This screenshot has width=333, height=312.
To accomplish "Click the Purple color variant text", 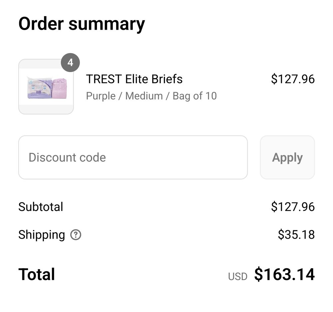I will pyautogui.click(x=100, y=96).
